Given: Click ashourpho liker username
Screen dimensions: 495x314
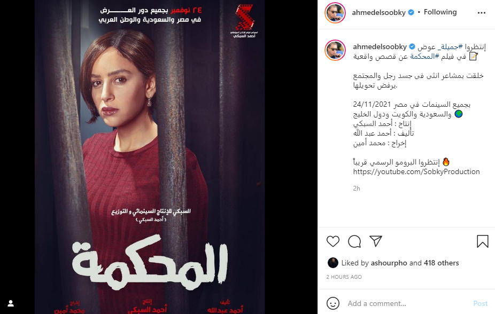Looking at the screenshot, I should point(389,263).
